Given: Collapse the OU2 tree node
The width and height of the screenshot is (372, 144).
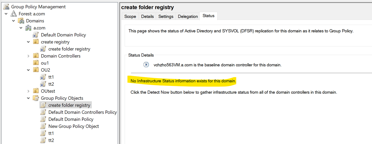Looking at the screenshot, I should tap(28, 70).
